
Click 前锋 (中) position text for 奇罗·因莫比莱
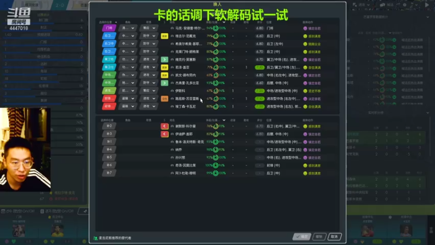[274, 166]
